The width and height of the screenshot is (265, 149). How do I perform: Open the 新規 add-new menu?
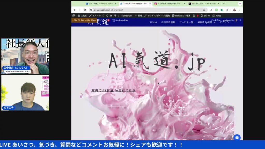coord(138,16)
